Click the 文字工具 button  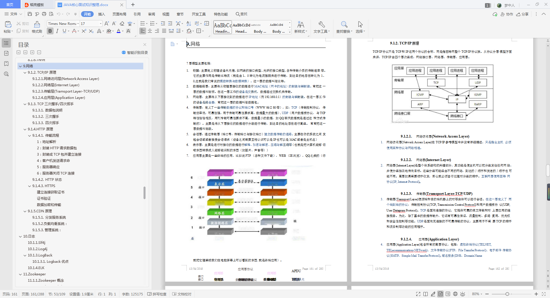coord(322,27)
